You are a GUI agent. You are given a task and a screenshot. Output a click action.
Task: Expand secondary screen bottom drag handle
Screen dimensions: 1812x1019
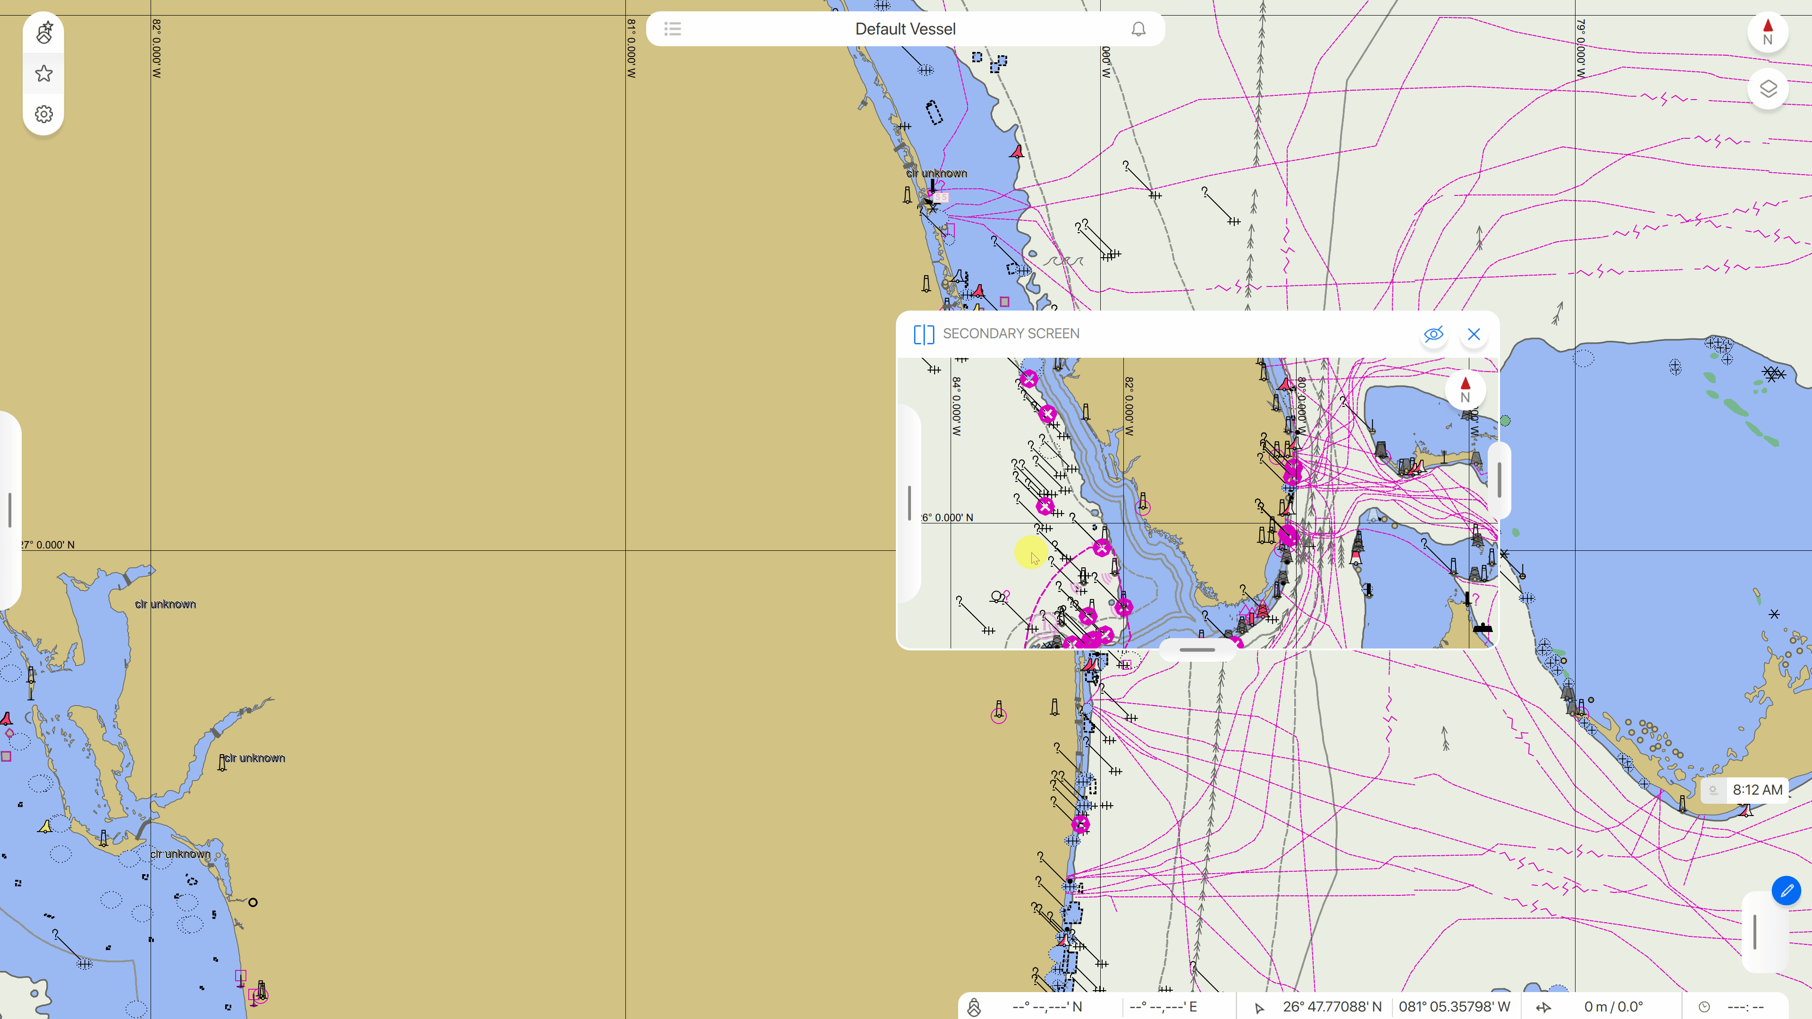click(1197, 650)
